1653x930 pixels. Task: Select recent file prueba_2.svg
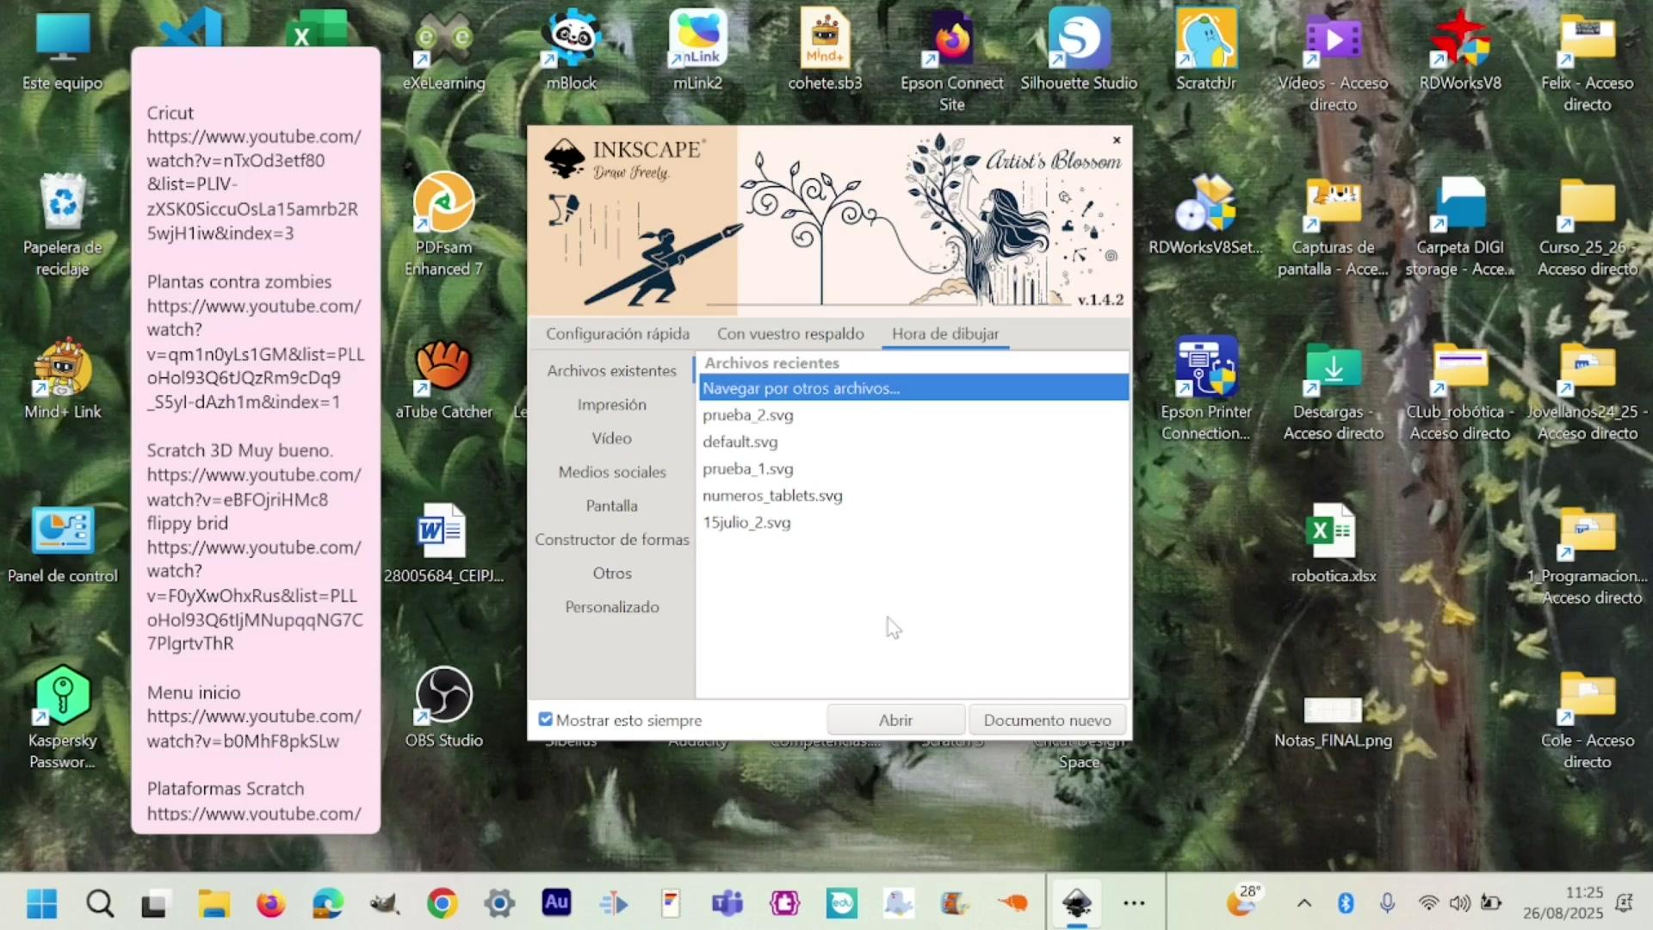913,415
